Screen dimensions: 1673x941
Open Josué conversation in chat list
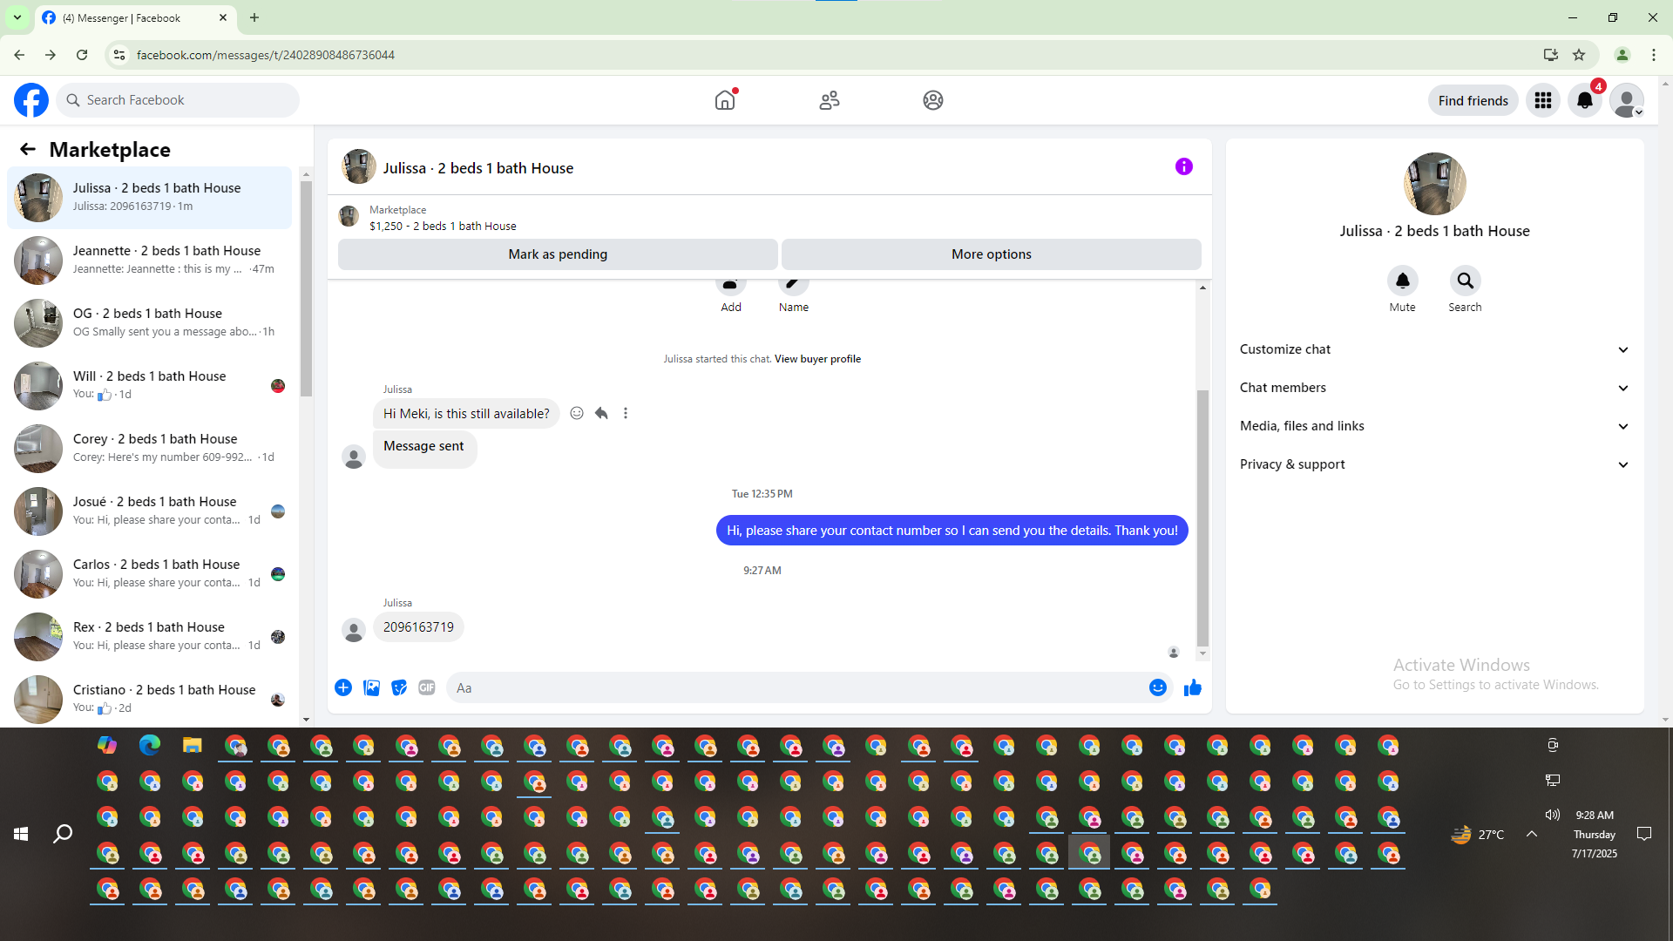click(150, 511)
